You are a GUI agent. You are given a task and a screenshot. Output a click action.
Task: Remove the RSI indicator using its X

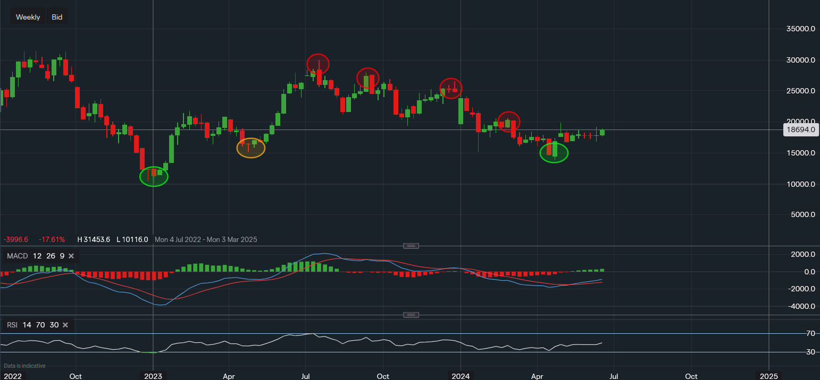65,325
